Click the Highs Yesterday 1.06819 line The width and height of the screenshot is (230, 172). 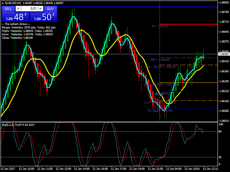point(27,31)
